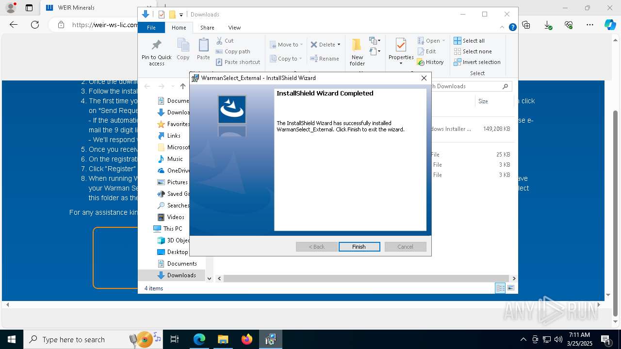Open Customize Quick Access Toolbar dropdown

click(x=181, y=15)
